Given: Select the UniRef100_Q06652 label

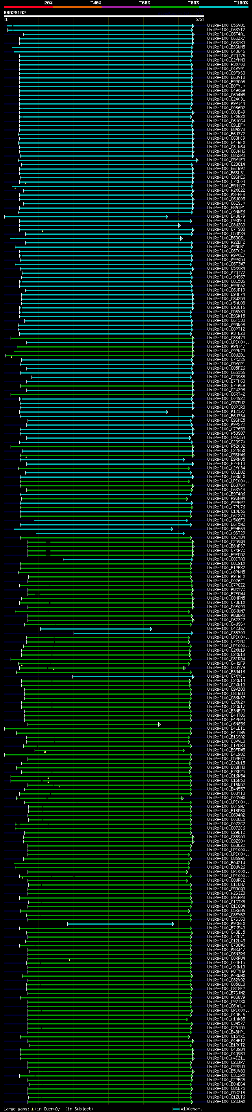Looking at the screenshot, I should pyautogui.click(x=226, y=108).
